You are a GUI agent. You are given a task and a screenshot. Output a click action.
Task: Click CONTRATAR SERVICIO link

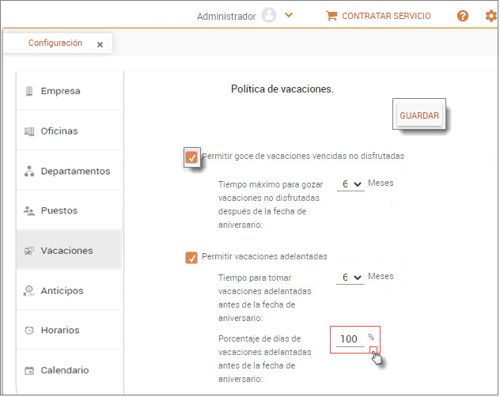[x=378, y=16]
